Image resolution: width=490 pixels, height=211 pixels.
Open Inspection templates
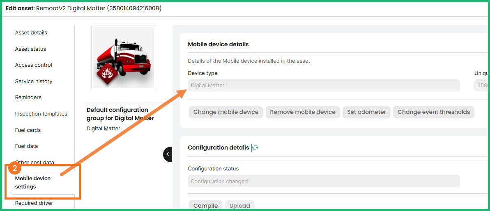coord(41,114)
